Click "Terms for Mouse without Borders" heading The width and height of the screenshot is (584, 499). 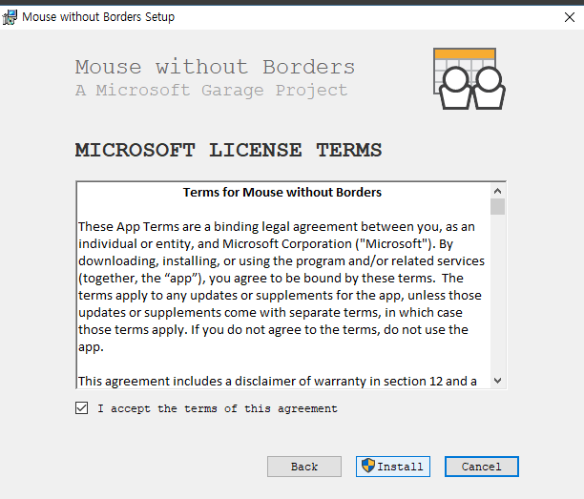[x=282, y=192]
